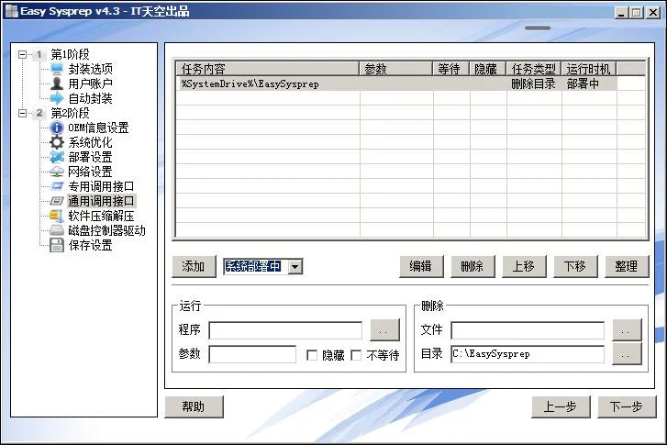
Task: Click the monitor icon beside 封装选项
Action: 57,69
